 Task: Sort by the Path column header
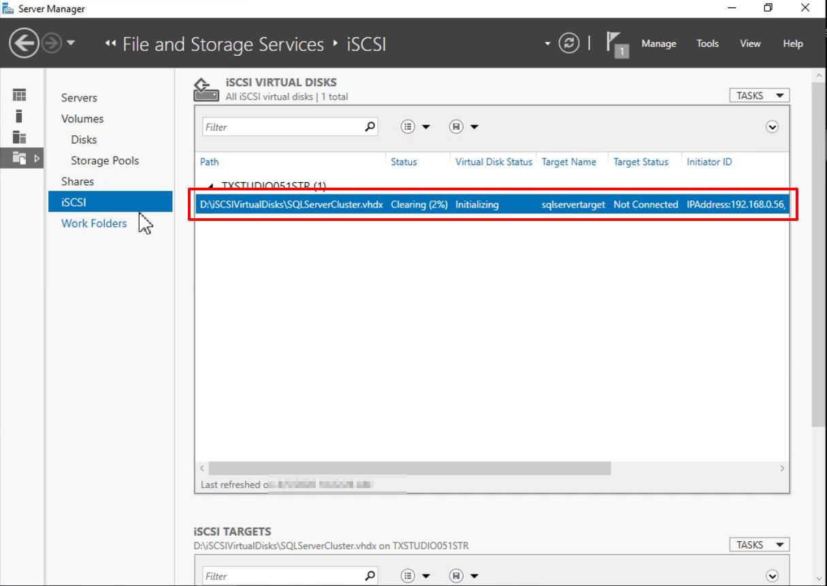pyautogui.click(x=210, y=162)
